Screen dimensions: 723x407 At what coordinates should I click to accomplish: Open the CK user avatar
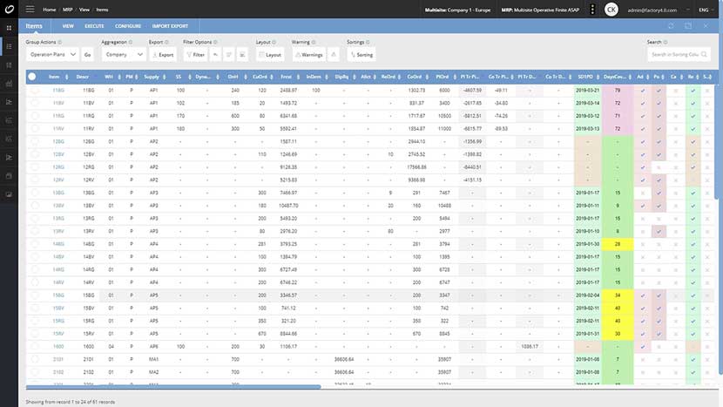(x=611, y=10)
